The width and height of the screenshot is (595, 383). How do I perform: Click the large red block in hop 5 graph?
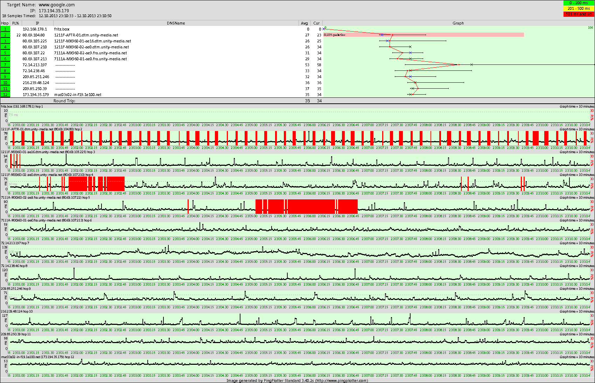[311, 206]
